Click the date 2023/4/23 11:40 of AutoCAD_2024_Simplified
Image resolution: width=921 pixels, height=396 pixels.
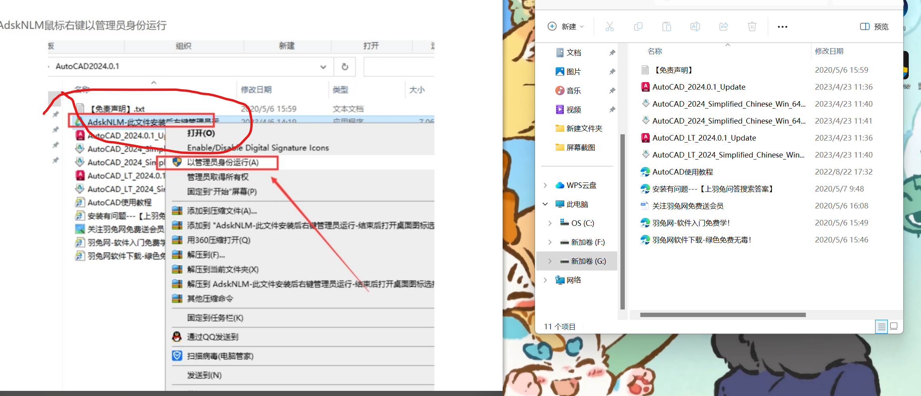pyautogui.click(x=843, y=104)
